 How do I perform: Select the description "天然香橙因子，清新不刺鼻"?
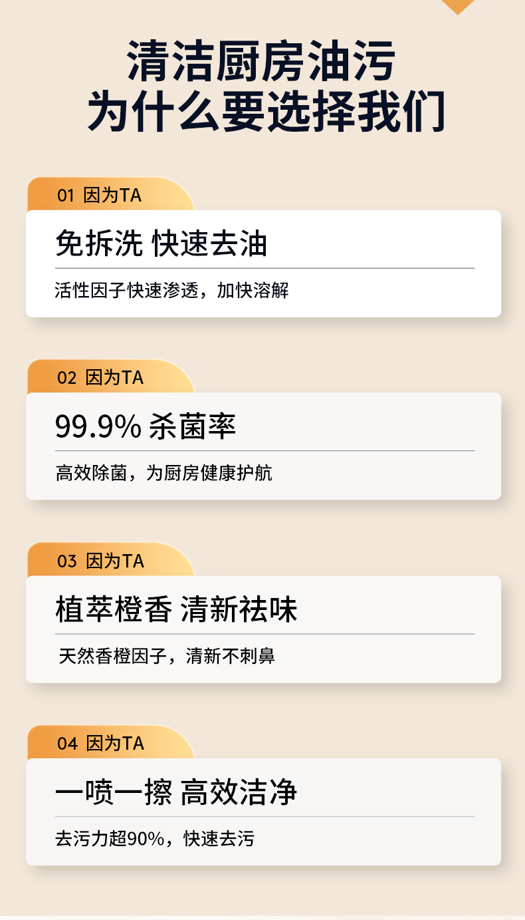coord(167,657)
